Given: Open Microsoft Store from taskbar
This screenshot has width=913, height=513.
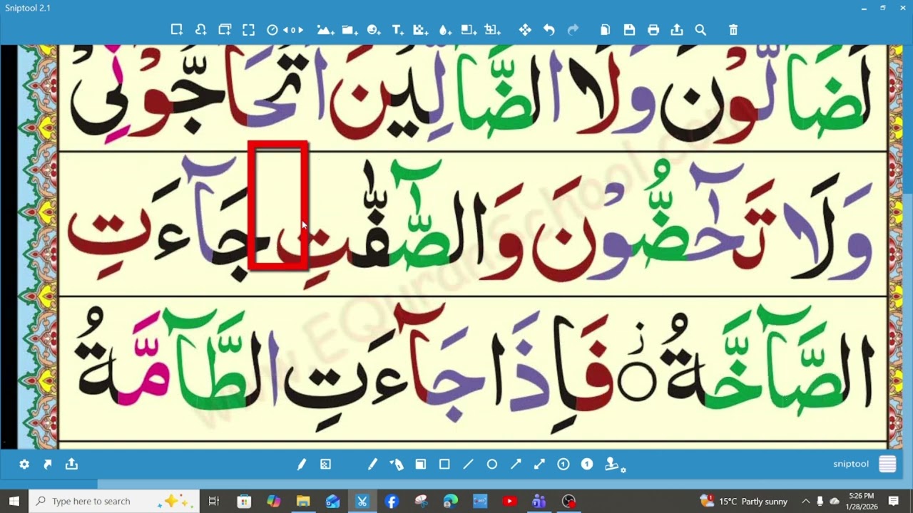Looking at the screenshot, I should [x=244, y=501].
